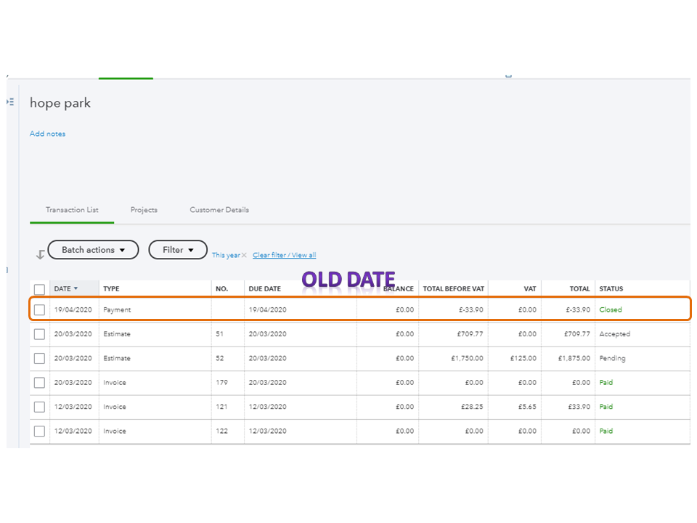
Task: Select checkbox for the 19/04/2020 Payment row
Action: pos(39,310)
